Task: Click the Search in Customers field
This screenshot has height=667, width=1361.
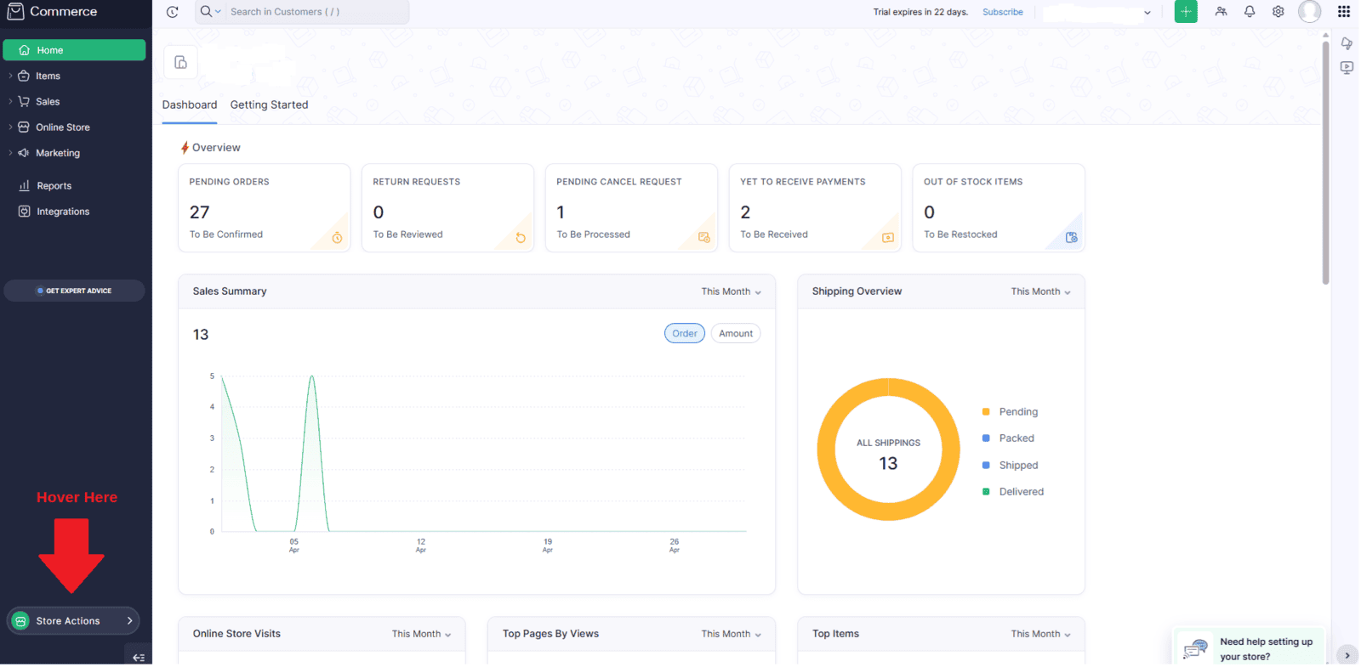Action: coord(315,12)
